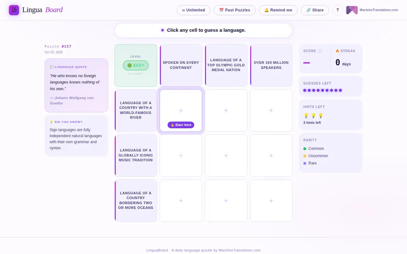This screenshot has width=407, height=254.
Task: Click the Top Olympic Gold Medal Nation header
Action: click(x=226, y=65)
